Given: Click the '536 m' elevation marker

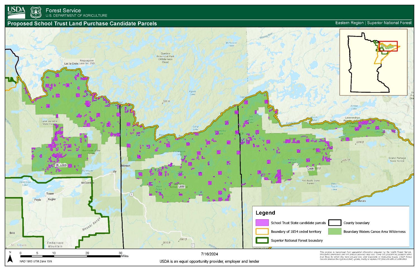Looking at the screenshot, I should point(166,101).
